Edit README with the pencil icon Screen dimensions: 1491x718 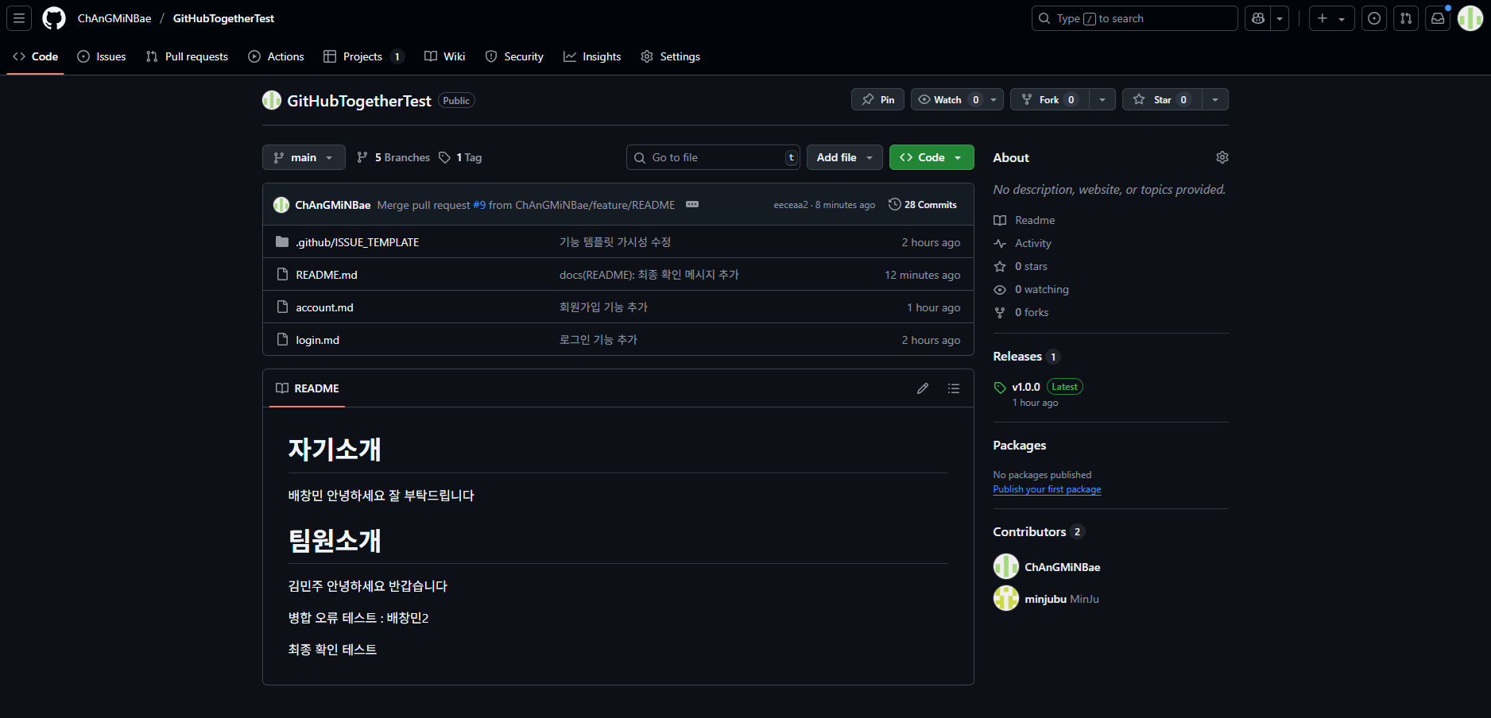click(923, 388)
